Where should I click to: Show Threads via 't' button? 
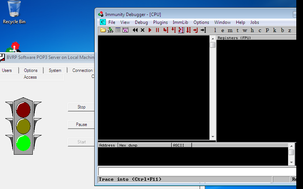(x=237, y=30)
